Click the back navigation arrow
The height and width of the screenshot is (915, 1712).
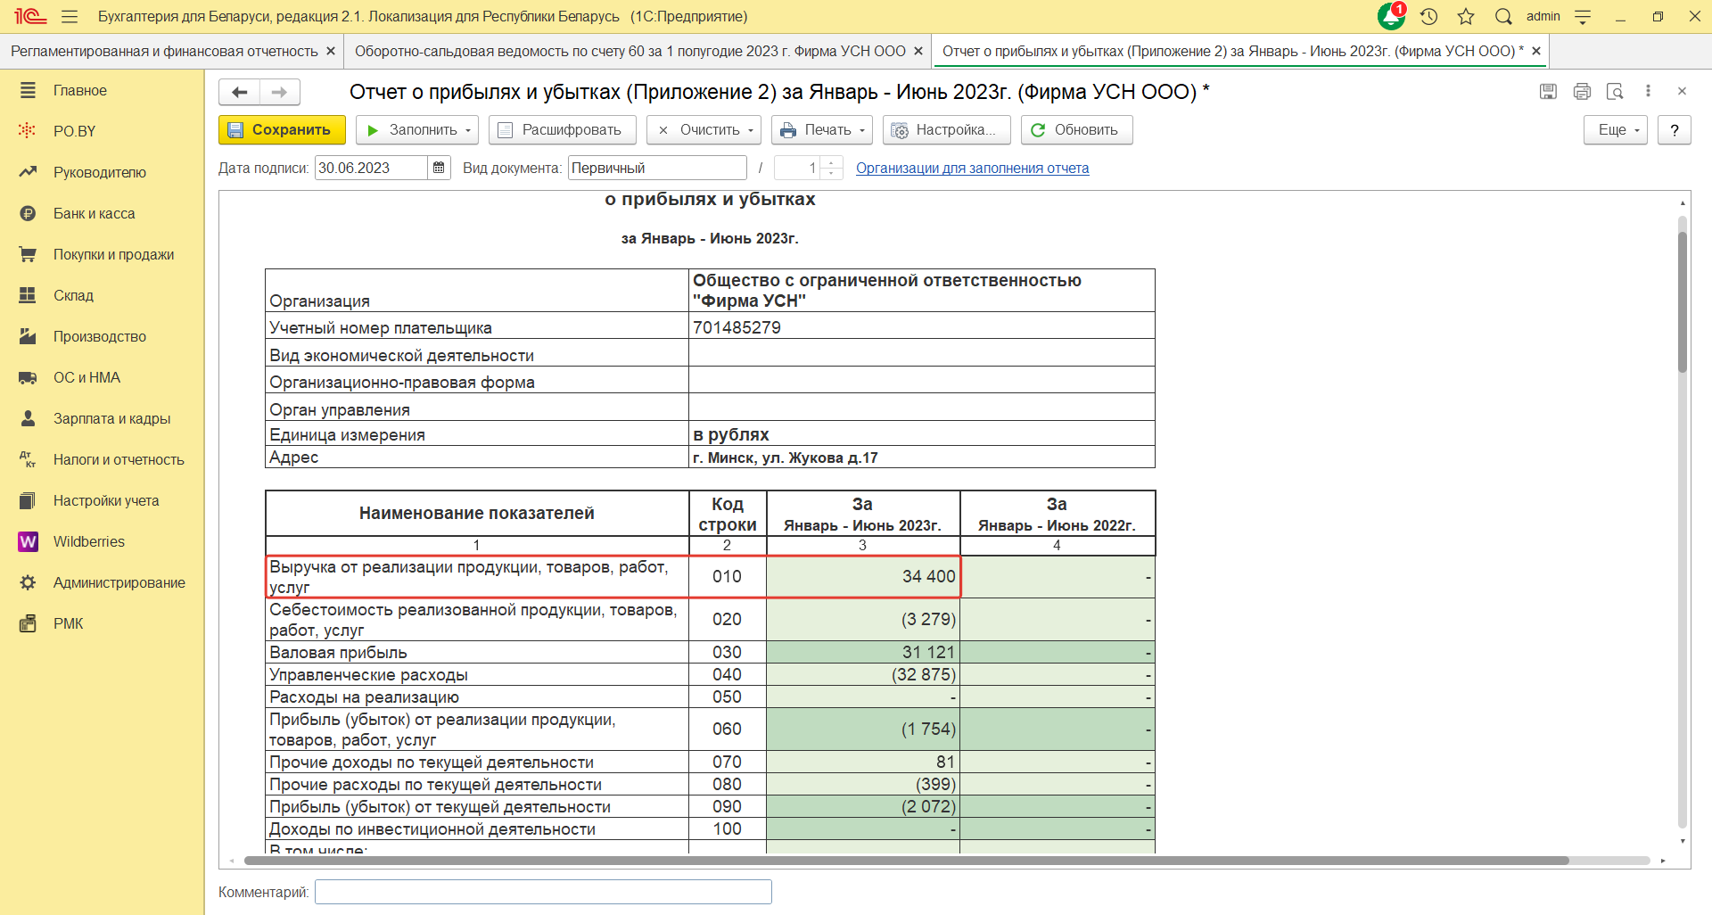(x=239, y=92)
